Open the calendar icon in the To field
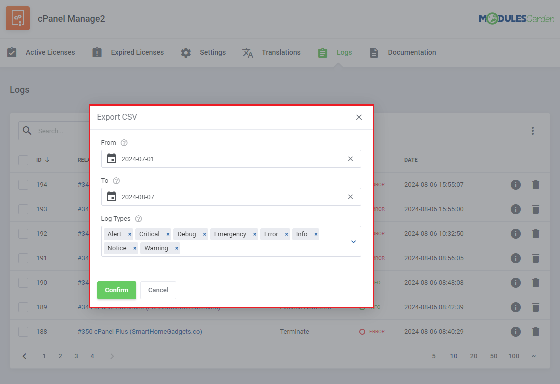The width and height of the screenshot is (560, 384). [112, 196]
